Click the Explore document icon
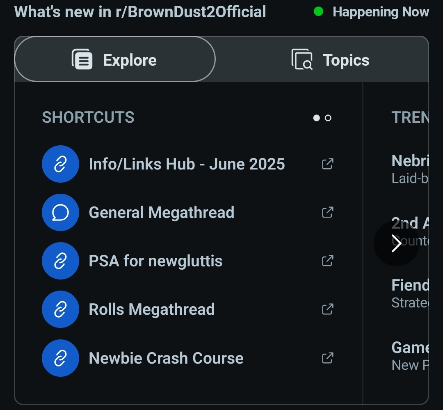The width and height of the screenshot is (443, 410). click(82, 59)
